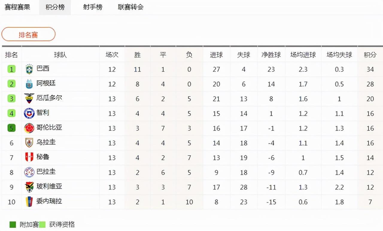Click the Peru team crest icon
This screenshot has height=231, width=383.
coord(29,157)
